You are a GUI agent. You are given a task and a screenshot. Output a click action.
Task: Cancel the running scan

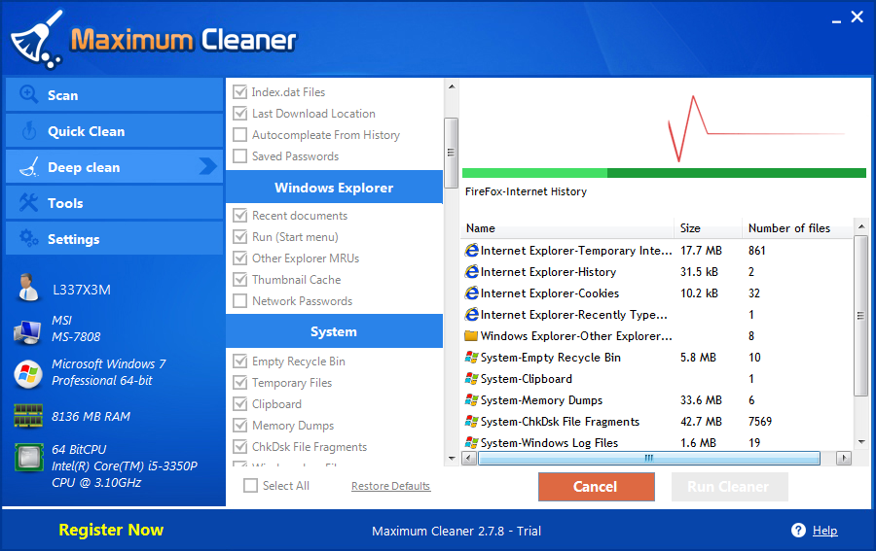pyautogui.click(x=596, y=486)
